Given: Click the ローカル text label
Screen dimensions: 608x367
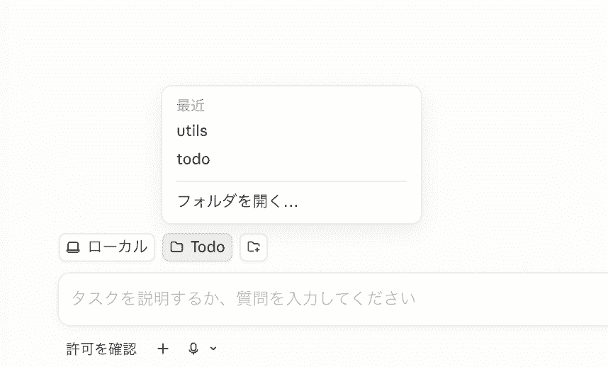Looking at the screenshot, I should point(118,247).
